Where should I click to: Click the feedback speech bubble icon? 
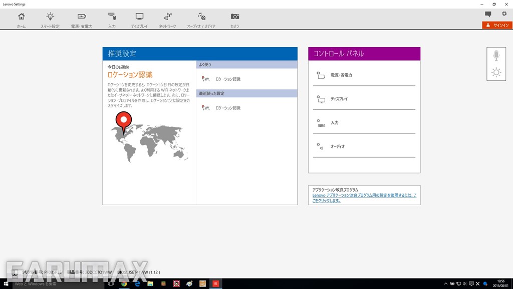point(488,14)
